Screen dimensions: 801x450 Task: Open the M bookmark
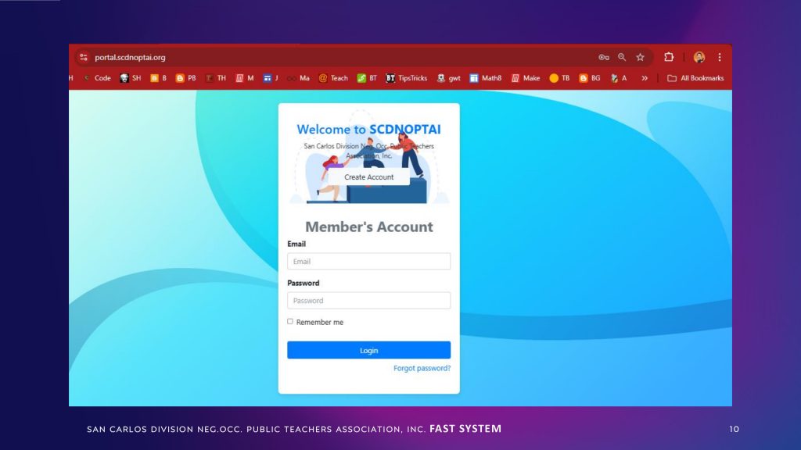tap(245, 78)
